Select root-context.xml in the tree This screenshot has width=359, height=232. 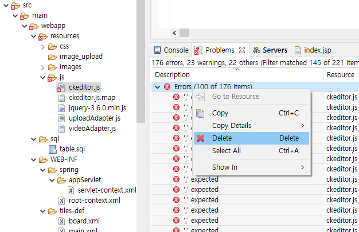[x=94, y=201]
